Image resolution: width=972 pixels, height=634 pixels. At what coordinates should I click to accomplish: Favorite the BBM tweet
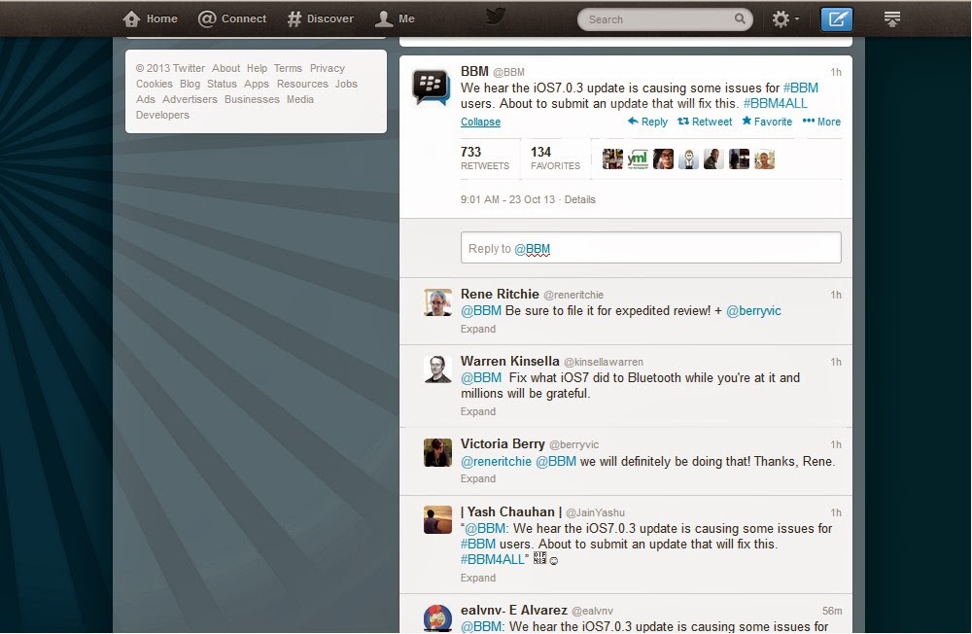[767, 122]
